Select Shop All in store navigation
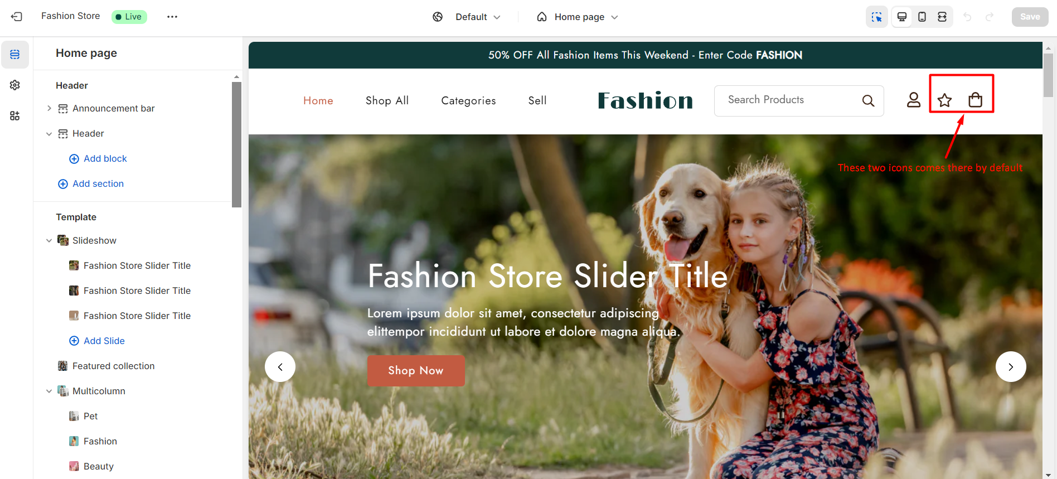1057x479 pixels. (x=387, y=100)
